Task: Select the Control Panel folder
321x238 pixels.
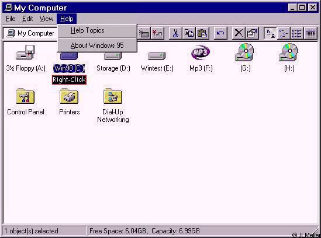Action: pyautogui.click(x=25, y=101)
